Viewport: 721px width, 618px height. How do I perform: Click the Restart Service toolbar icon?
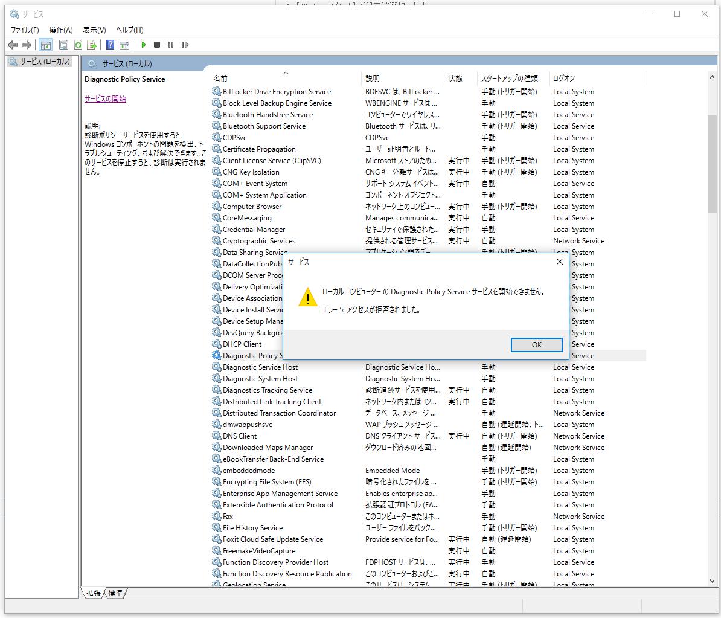coord(185,45)
